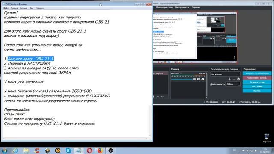Screen dimensions: 274x154
Task: Remove scene transition with minus icon
Action: (234, 79)
